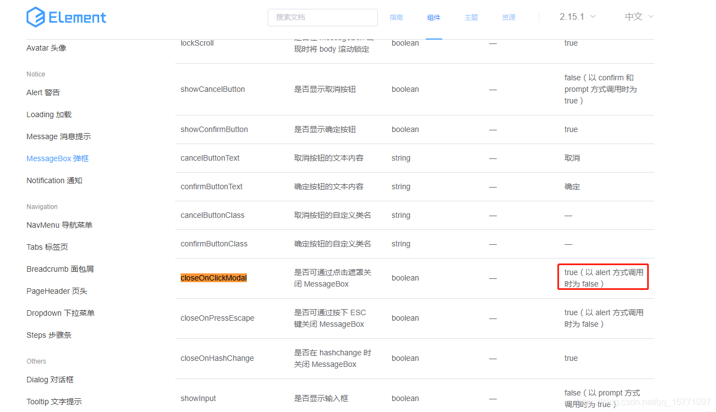716x412 pixels.
Task: Open Tabs 标签页 in sidebar
Action: coord(47,247)
